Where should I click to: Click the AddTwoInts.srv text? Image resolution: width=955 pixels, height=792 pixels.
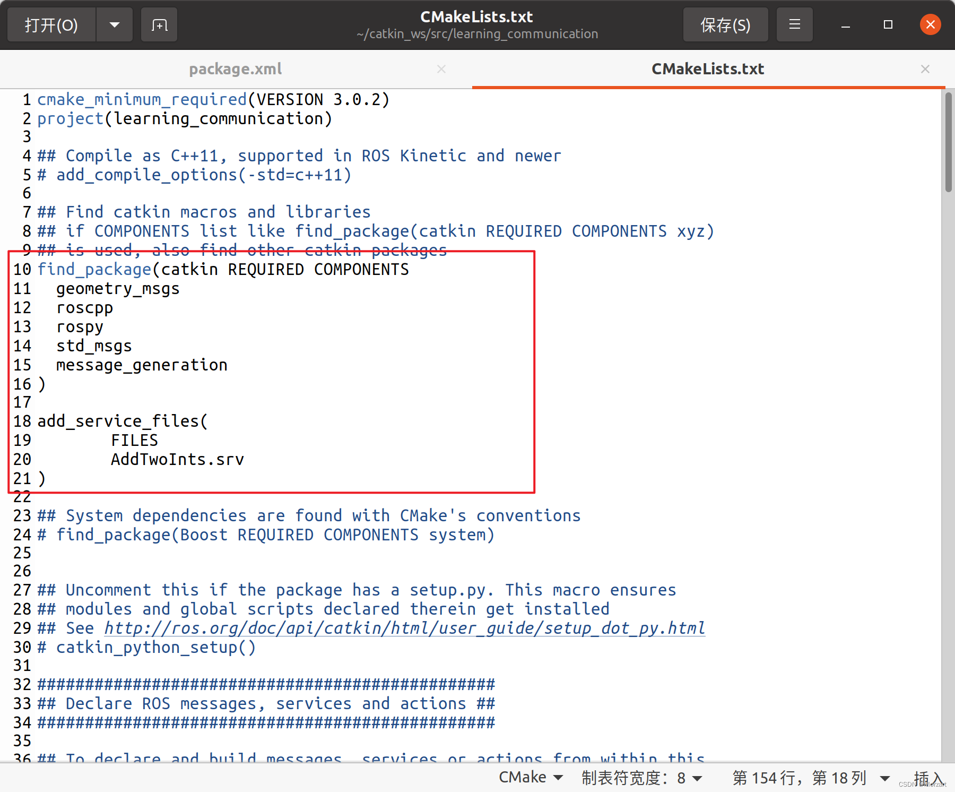pos(177,459)
